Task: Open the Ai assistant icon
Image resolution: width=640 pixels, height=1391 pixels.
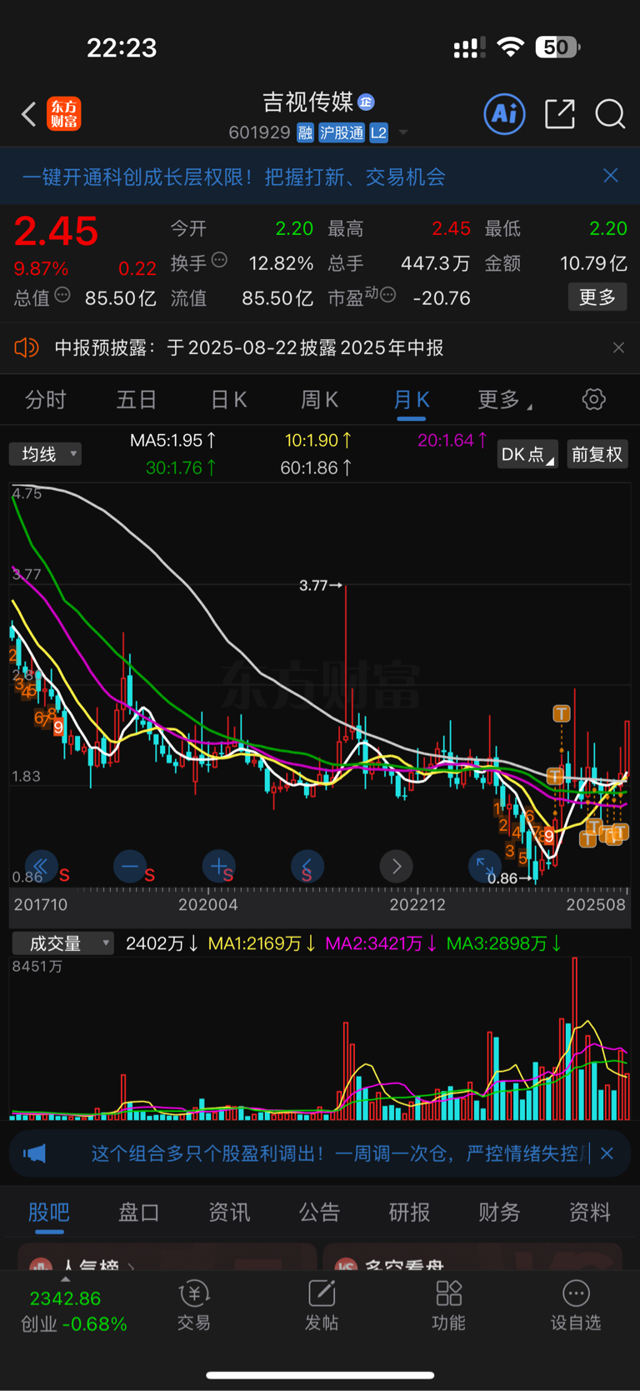Action: coord(504,113)
